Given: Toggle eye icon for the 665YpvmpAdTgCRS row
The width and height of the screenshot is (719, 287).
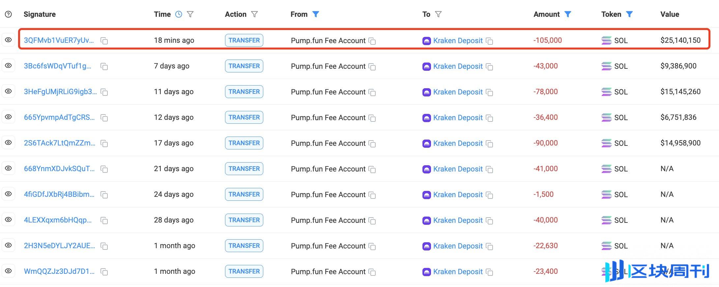Looking at the screenshot, I should click(9, 117).
